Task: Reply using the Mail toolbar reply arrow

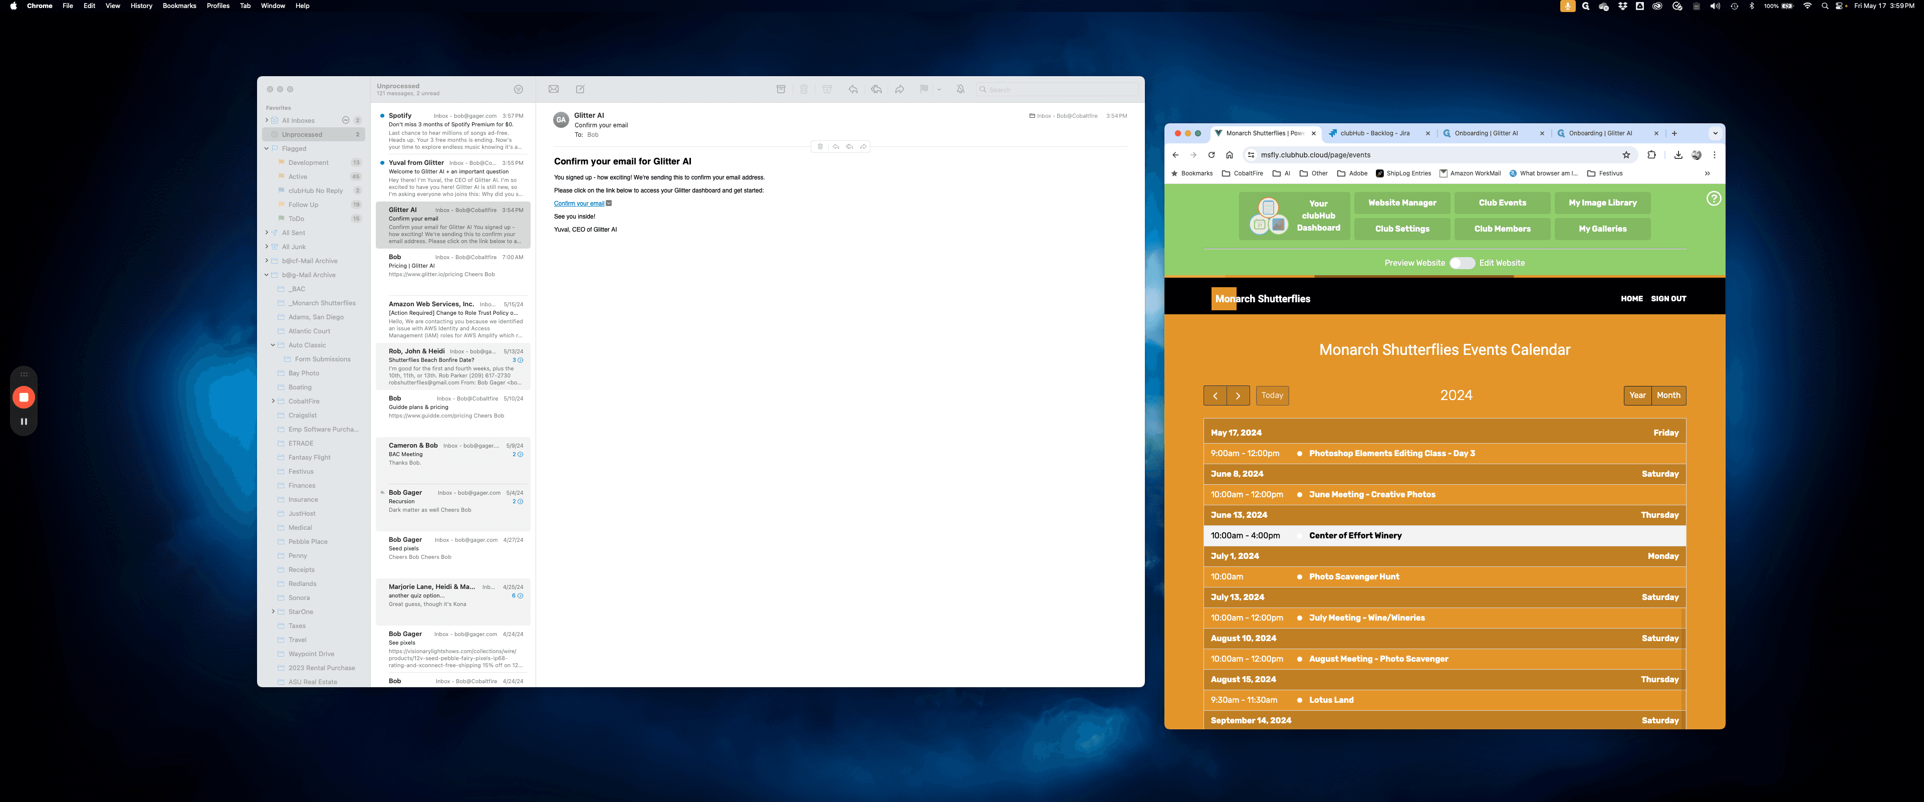Action: coord(853,89)
